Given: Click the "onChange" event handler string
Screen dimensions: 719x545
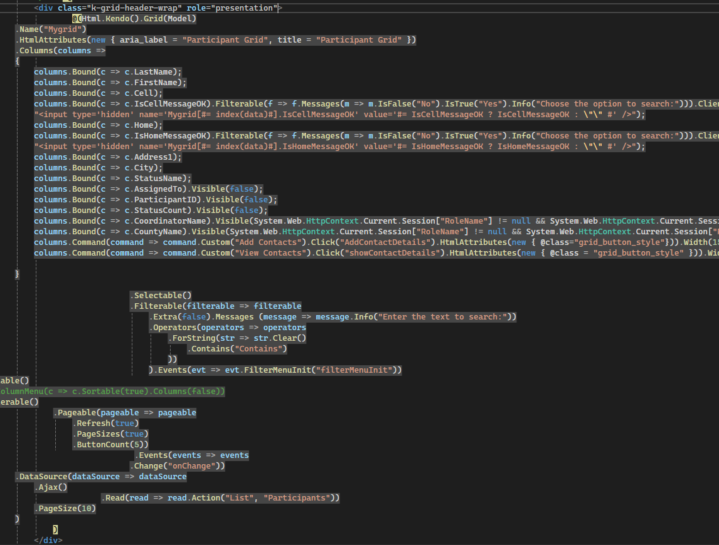Looking at the screenshot, I should (x=192, y=465).
